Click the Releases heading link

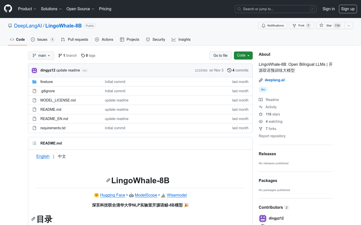[x=267, y=154]
